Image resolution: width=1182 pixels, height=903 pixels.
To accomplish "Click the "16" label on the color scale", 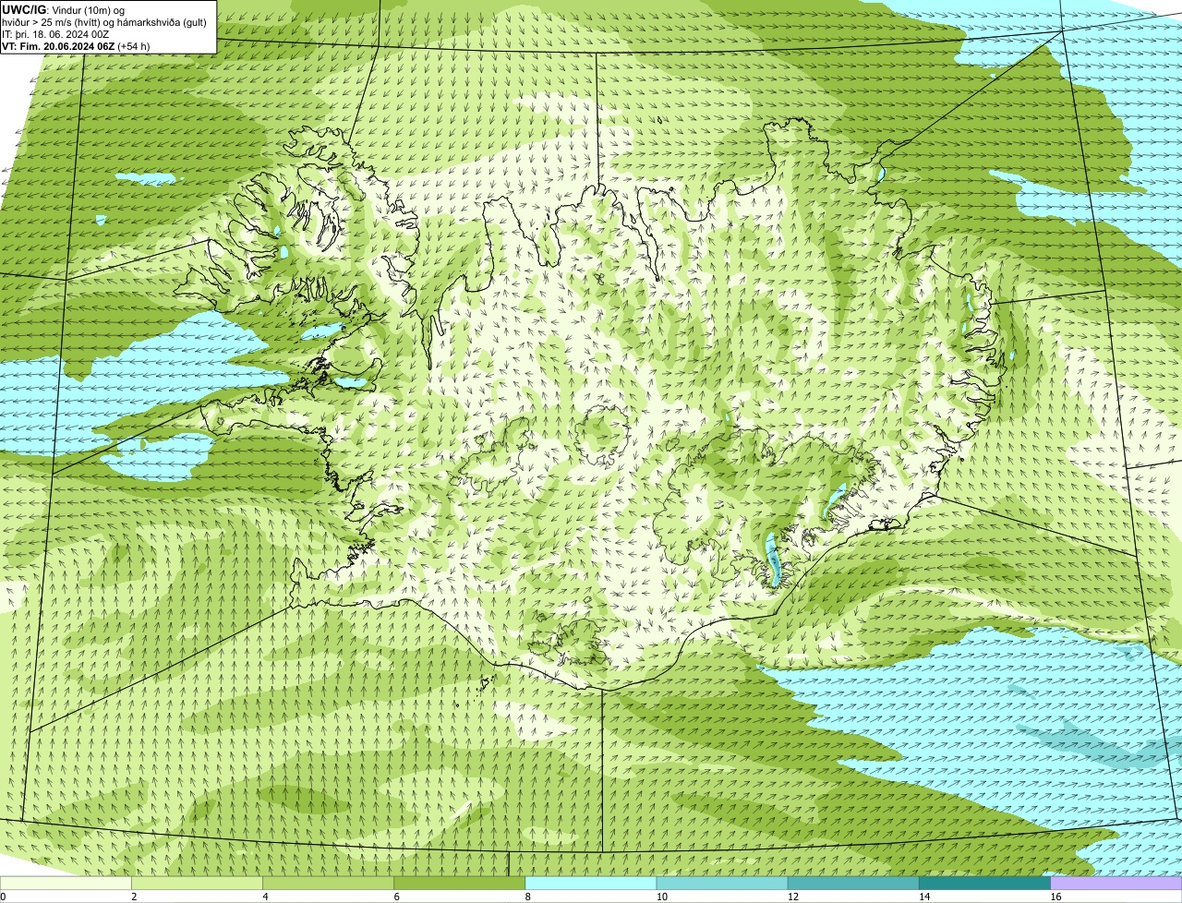I will click(1055, 897).
